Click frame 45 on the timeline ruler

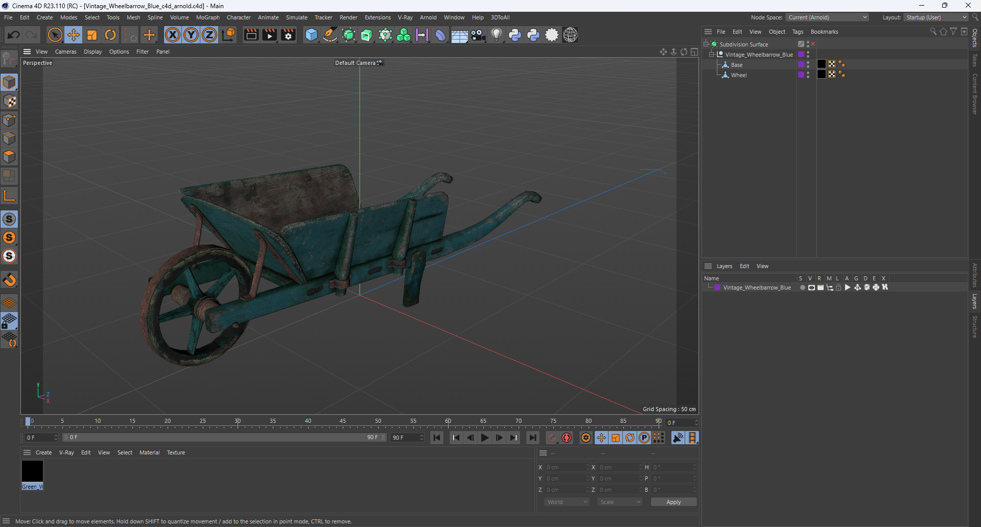coord(343,422)
